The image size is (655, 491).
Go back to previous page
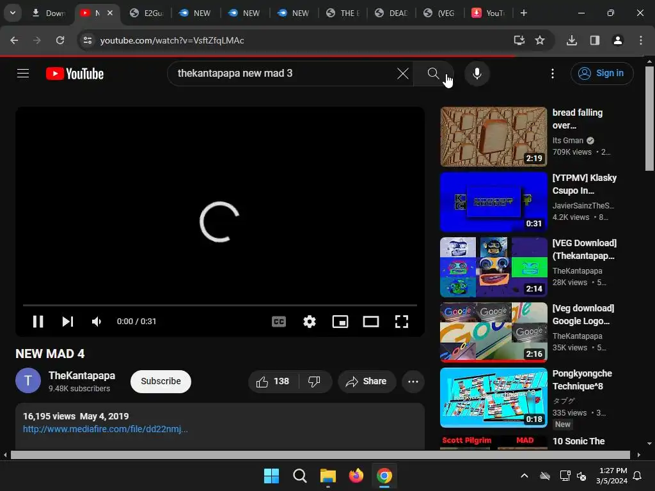pyautogui.click(x=14, y=40)
